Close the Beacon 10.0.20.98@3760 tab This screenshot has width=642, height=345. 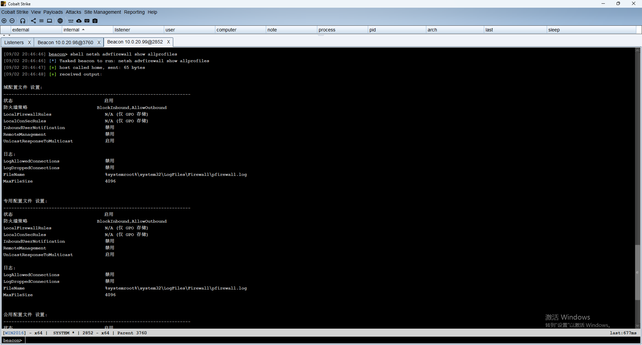tap(99, 42)
